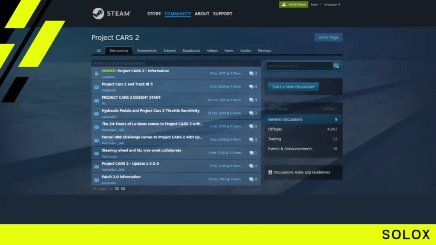Image resolution: width=436 pixels, height=245 pixels.
Task: Switch to the Videos tab
Action: point(212,51)
